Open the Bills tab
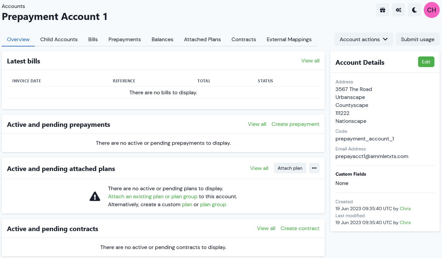This screenshot has height=258, width=442. [93, 39]
